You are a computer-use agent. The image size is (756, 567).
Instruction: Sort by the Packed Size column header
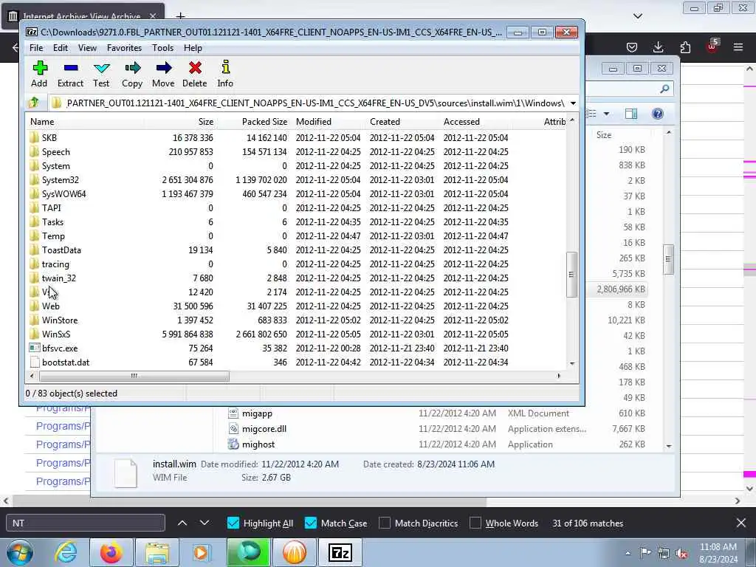(x=254, y=122)
